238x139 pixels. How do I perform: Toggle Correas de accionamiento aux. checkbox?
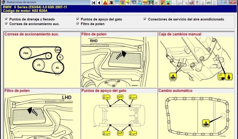[6, 24]
